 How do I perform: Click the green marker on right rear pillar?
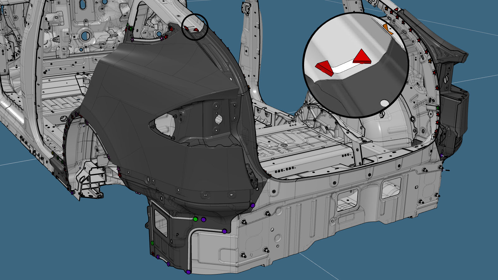[438, 108]
